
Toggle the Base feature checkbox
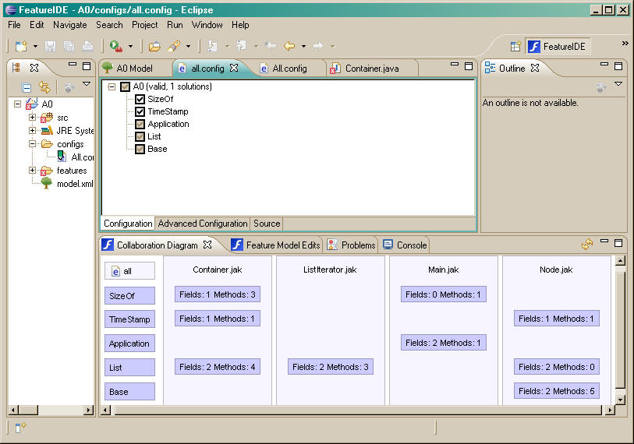click(140, 149)
